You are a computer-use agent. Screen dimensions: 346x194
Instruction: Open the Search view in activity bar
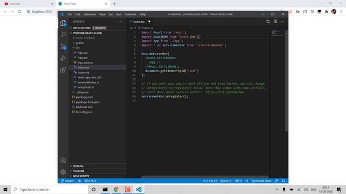coord(63,34)
